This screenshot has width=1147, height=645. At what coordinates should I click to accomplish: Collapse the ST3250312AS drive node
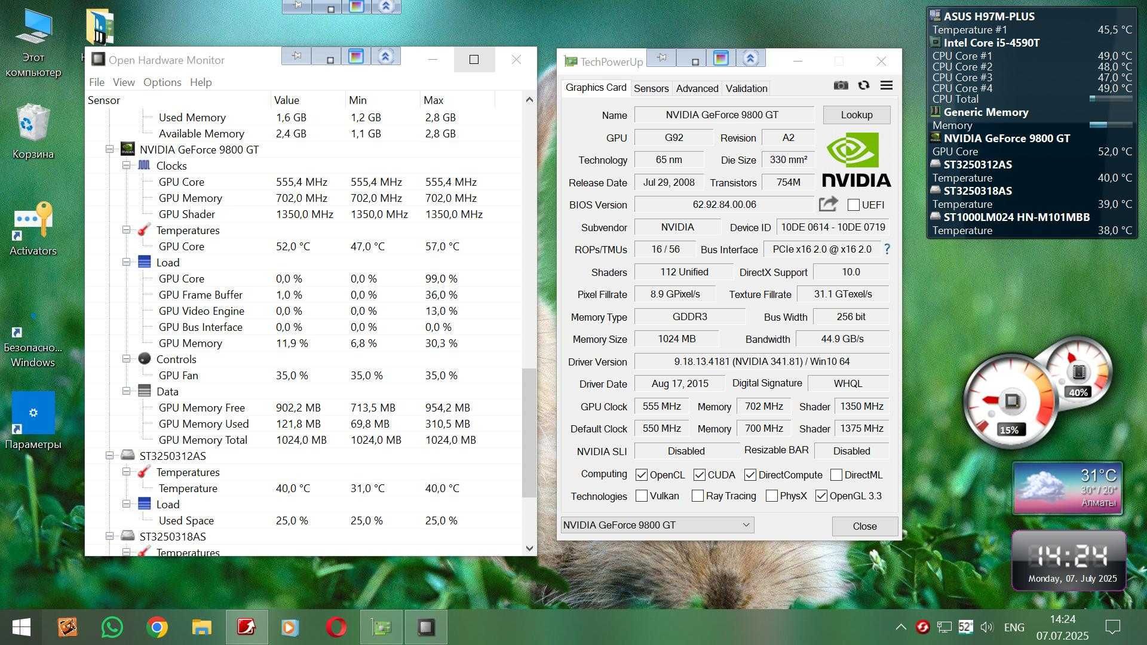click(x=110, y=456)
